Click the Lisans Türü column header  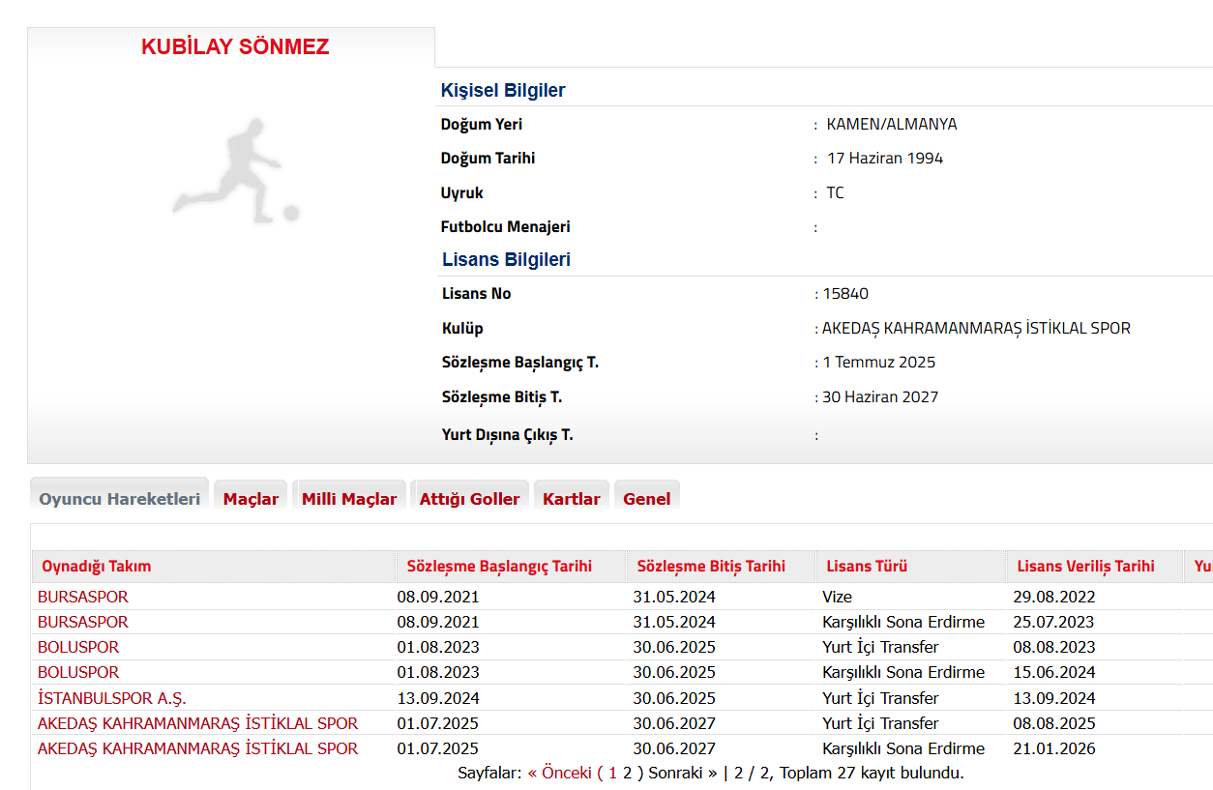pyautogui.click(x=867, y=567)
